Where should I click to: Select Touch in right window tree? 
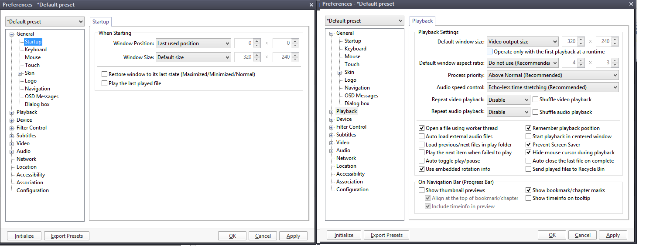coord(352,64)
